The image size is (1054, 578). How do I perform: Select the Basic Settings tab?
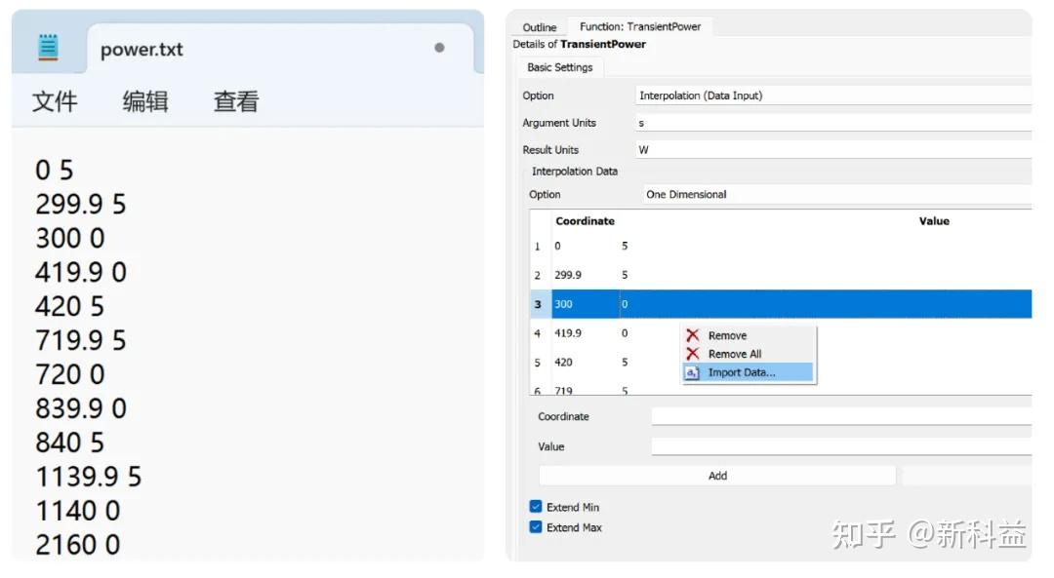pos(560,67)
